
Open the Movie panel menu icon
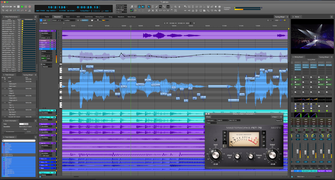coord(332,17)
